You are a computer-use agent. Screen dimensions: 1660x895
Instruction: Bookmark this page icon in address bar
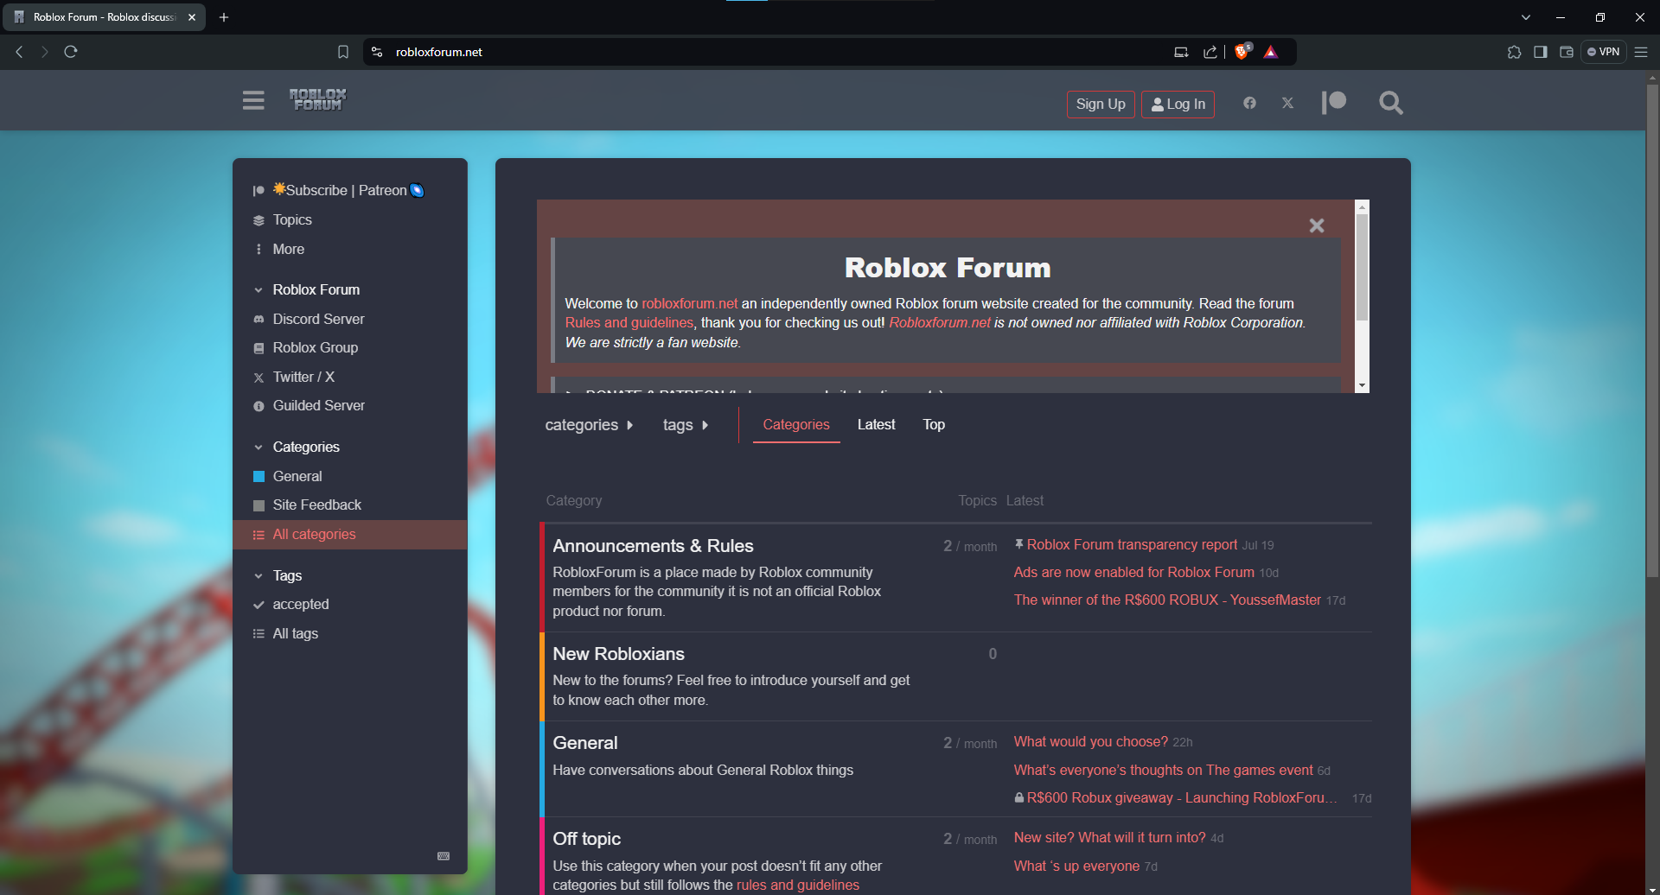pos(342,52)
